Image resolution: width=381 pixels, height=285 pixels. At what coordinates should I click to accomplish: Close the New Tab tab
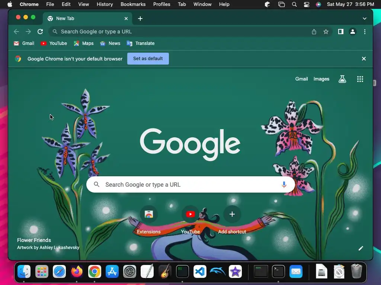pyautogui.click(x=126, y=19)
